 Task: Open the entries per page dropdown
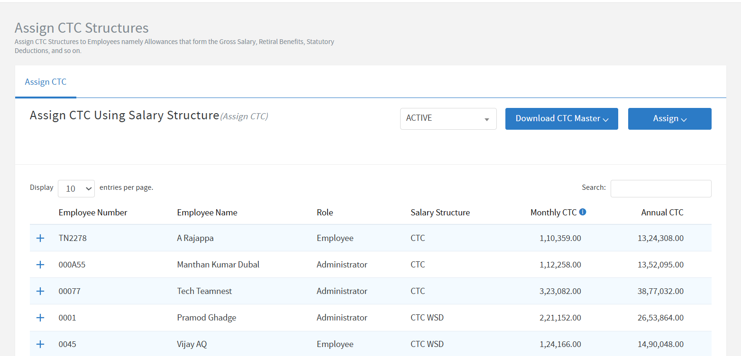[76, 188]
